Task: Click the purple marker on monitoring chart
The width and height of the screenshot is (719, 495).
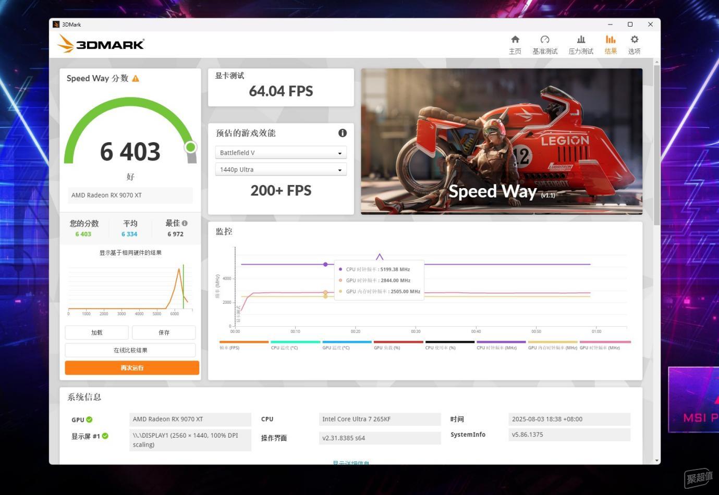Action: [326, 265]
